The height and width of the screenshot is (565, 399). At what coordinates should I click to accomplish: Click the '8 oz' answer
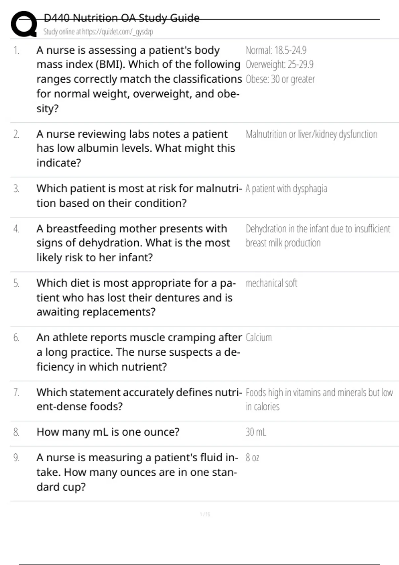coord(252,458)
